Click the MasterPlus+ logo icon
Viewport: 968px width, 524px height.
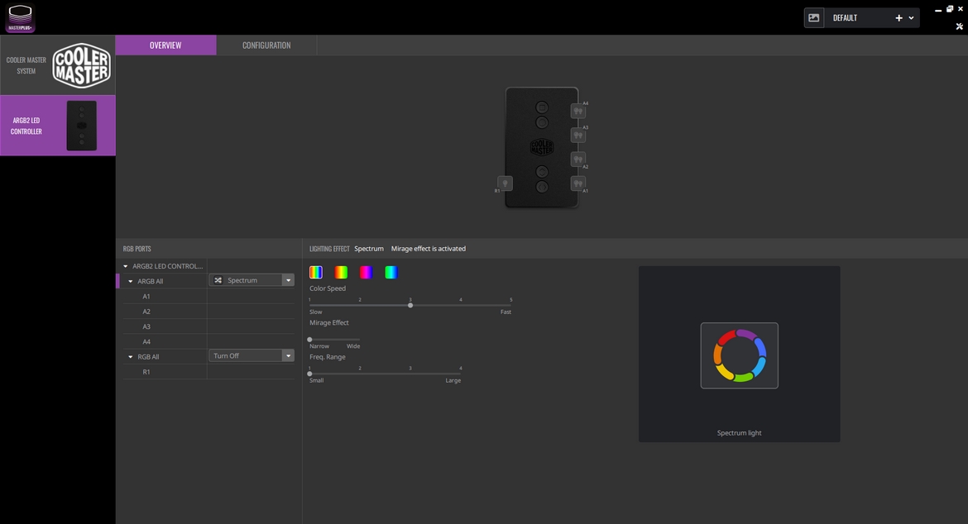click(x=21, y=18)
